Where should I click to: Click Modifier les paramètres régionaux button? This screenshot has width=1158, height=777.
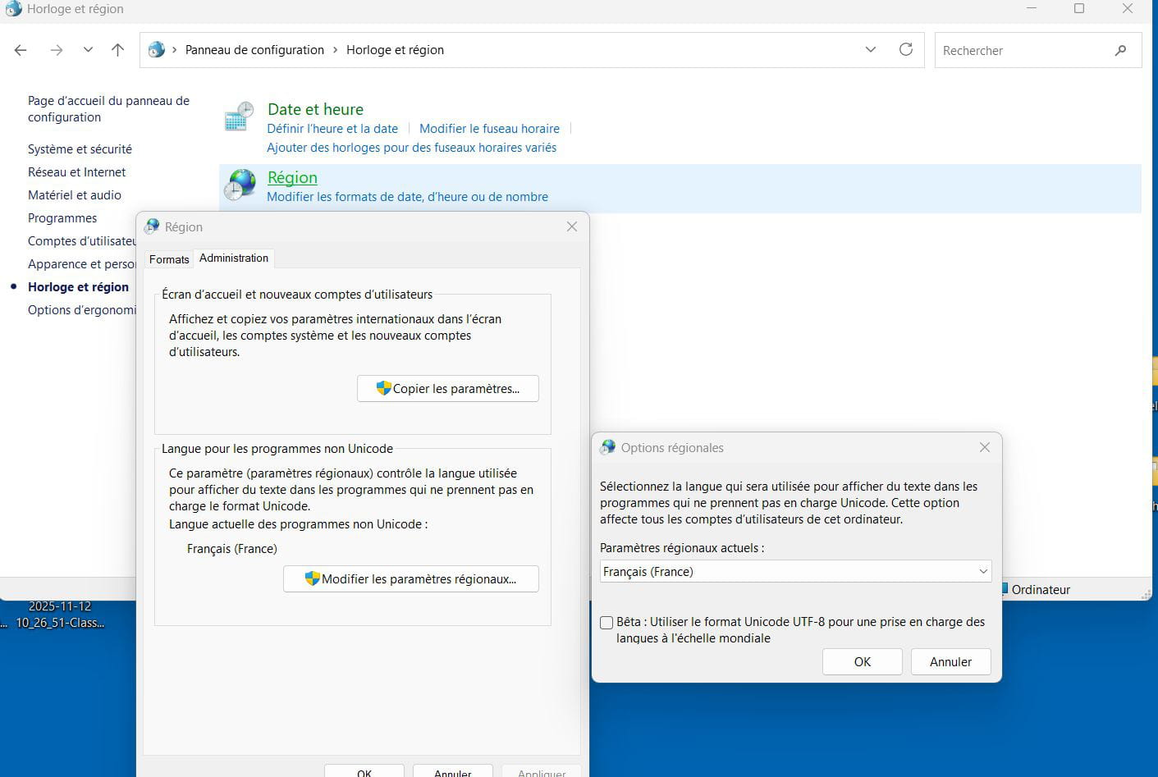410,579
